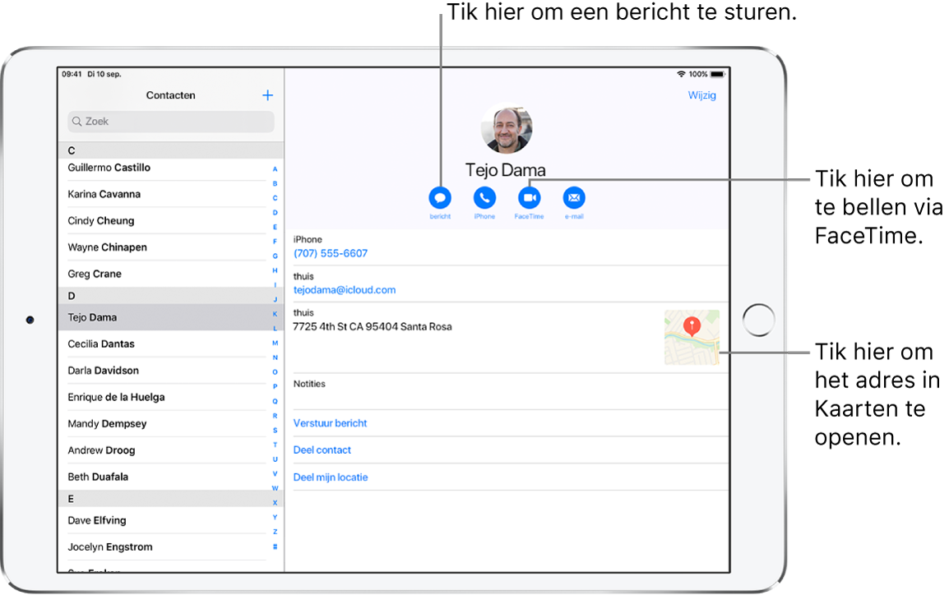949x595 pixels.
Task: Tap the Wi-Fi status icon
Action: [681, 74]
